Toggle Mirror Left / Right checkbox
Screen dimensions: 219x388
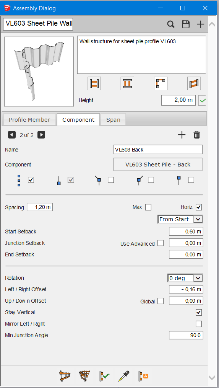199,324
